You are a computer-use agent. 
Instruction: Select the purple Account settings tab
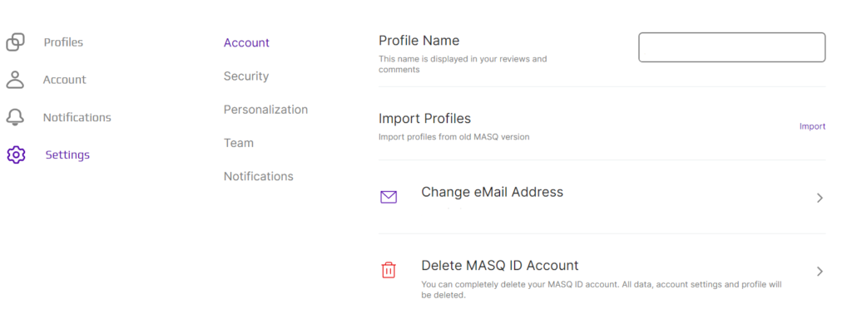(x=246, y=43)
